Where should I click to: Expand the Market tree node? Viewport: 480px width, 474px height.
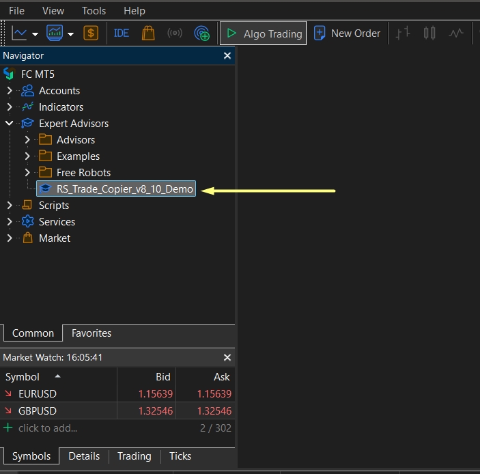[10, 238]
